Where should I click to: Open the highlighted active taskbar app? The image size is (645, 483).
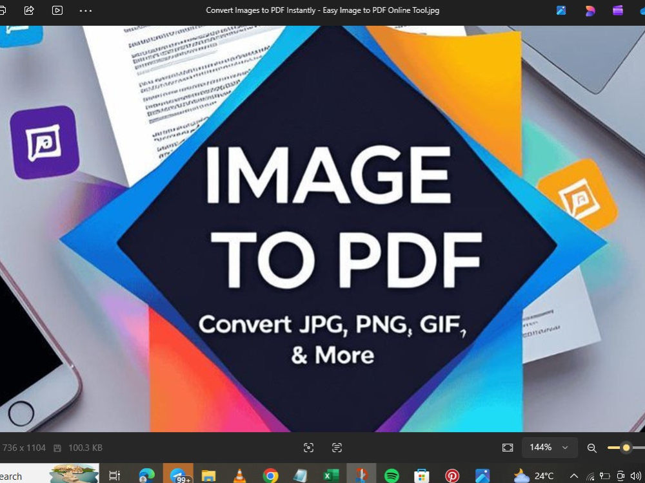coord(362,475)
